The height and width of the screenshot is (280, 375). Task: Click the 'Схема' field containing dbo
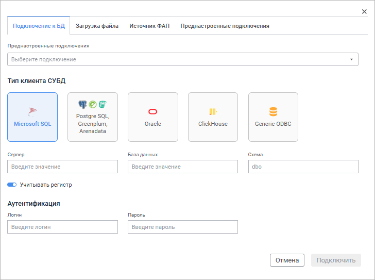coord(303,167)
